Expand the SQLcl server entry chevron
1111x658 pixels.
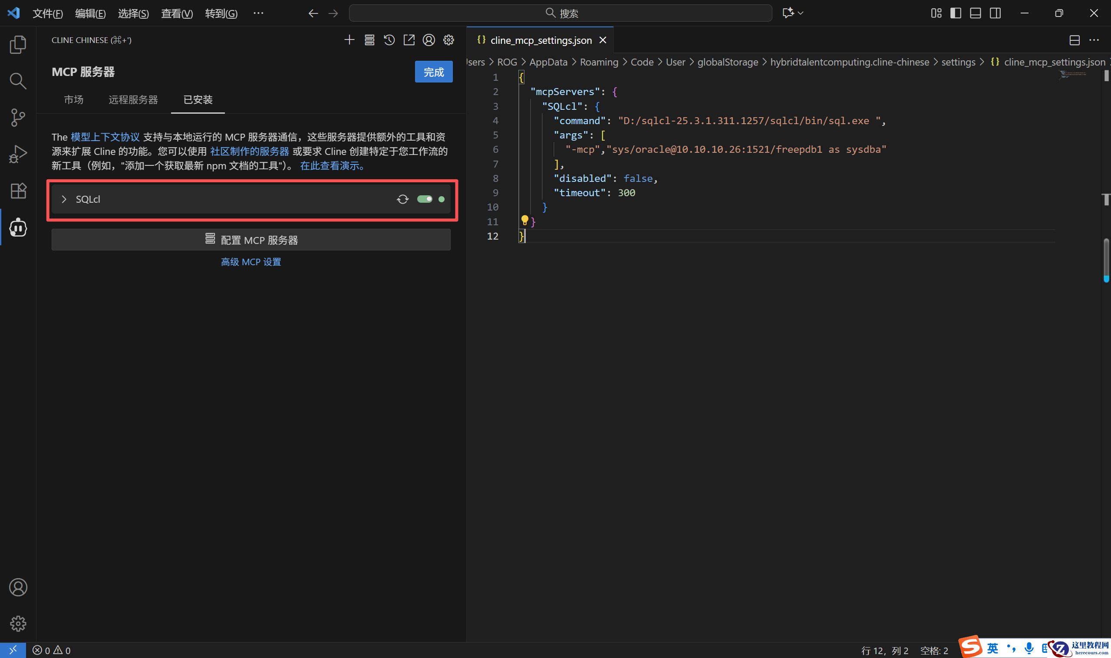click(64, 199)
